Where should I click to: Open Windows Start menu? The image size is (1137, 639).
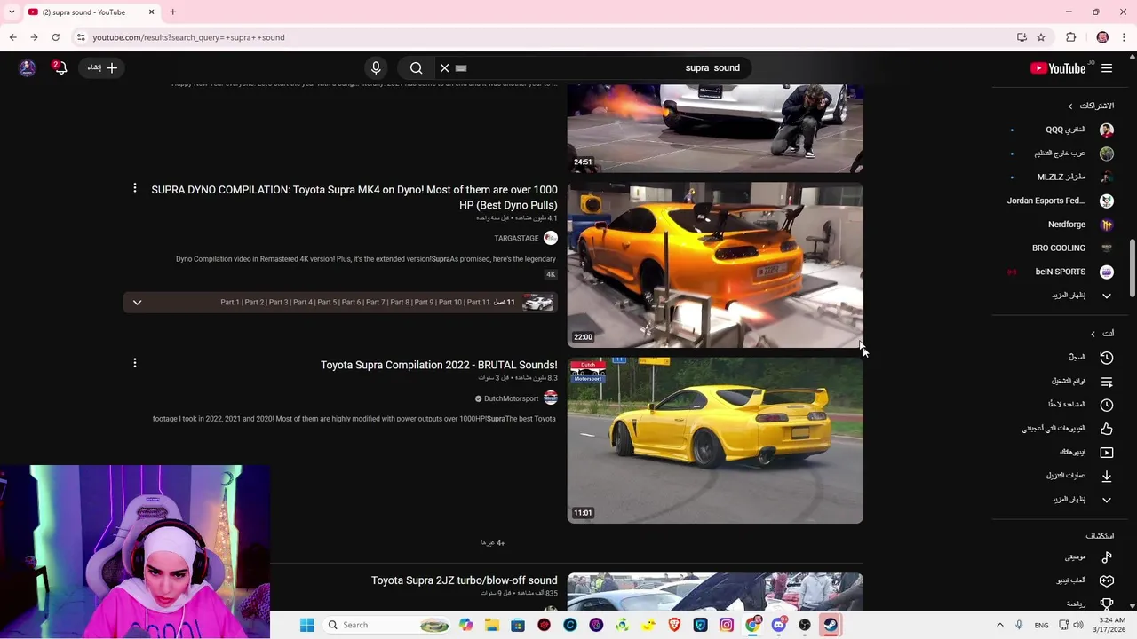(306, 625)
